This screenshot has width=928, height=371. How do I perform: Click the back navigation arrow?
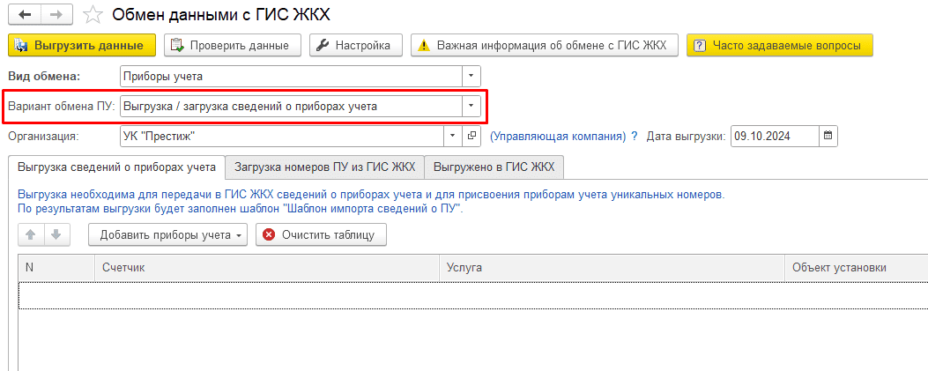[x=26, y=15]
